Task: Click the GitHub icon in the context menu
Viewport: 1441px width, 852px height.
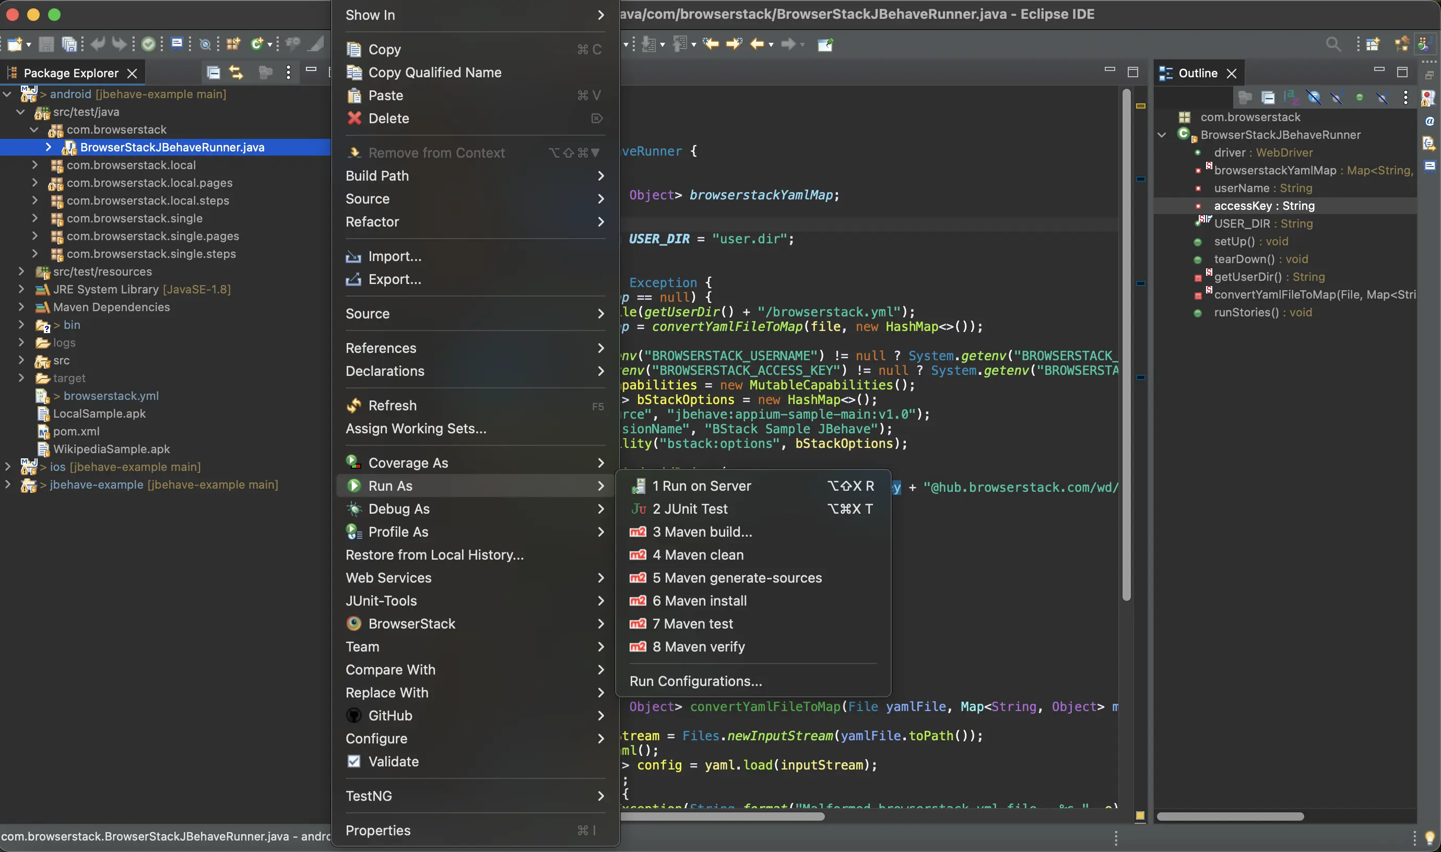Action: (354, 715)
